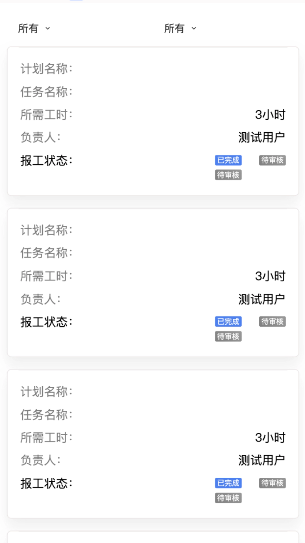Click the blue 已完成 tag in first card
Viewport: 305px width, 543px height.
228,160
